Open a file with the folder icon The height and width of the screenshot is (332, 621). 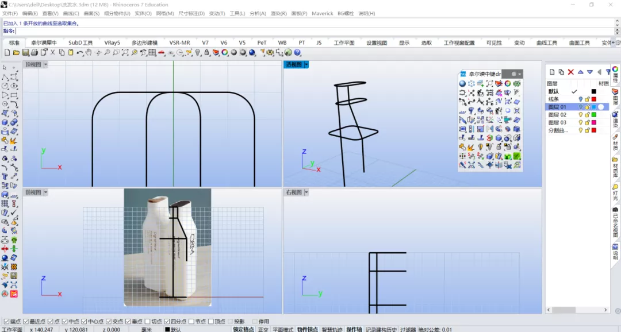pos(16,52)
